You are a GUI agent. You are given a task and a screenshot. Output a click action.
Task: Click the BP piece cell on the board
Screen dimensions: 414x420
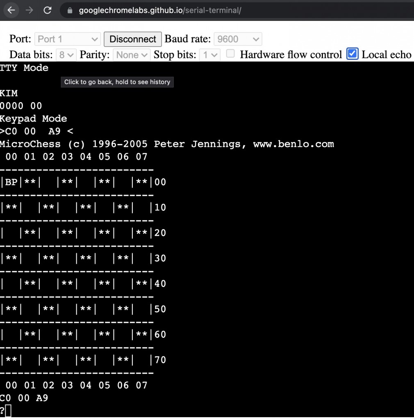tap(11, 182)
